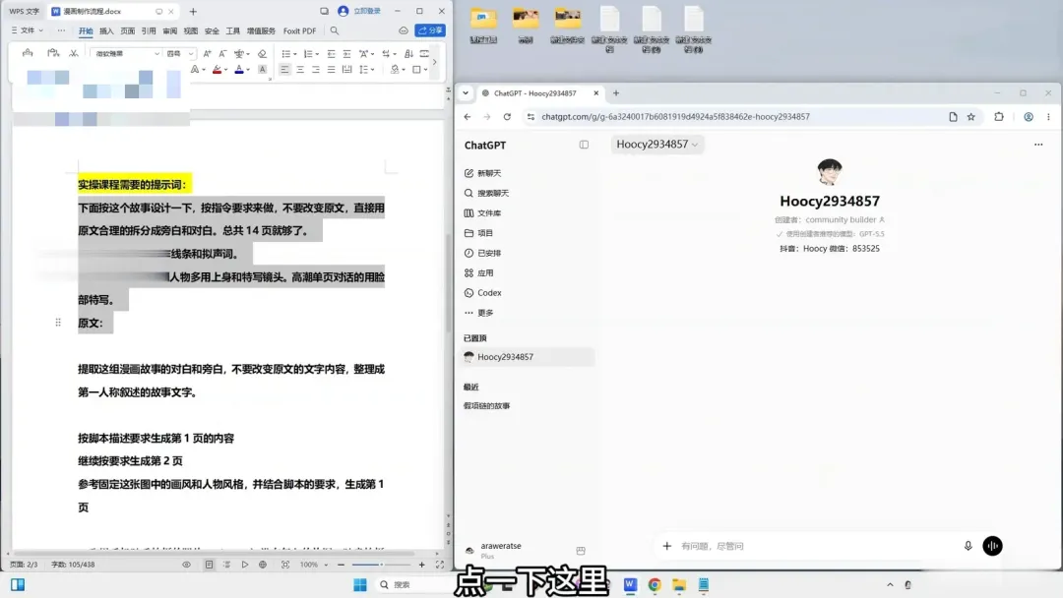Viewport: 1063px width, 598px height.
Task: Switch to the 引用 ribbon tab
Action: point(149,31)
